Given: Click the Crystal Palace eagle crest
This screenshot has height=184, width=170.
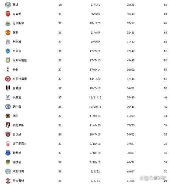Looking at the screenshot, I should click(x=8, y=97).
